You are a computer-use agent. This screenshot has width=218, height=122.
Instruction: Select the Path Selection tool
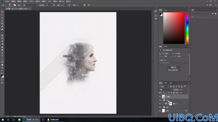tap(2, 59)
